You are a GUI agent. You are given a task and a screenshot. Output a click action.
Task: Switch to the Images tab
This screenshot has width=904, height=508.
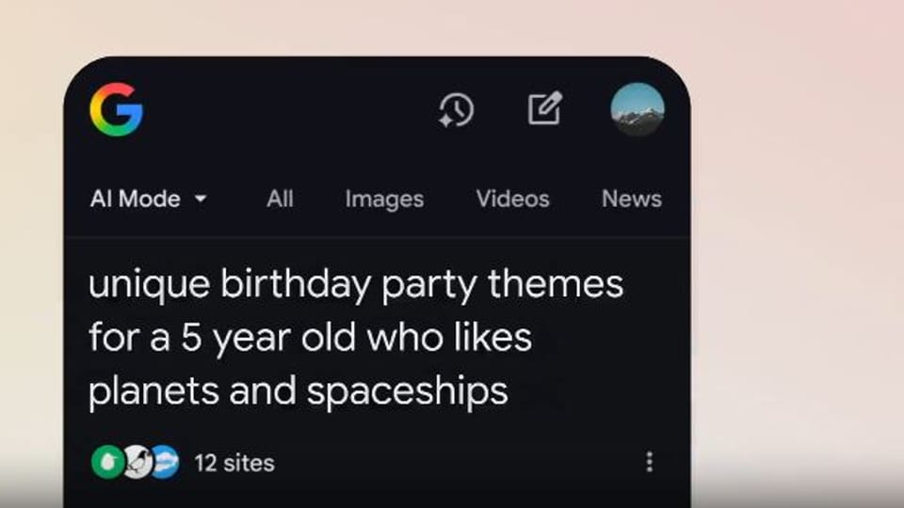pyautogui.click(x=384, y=199)
